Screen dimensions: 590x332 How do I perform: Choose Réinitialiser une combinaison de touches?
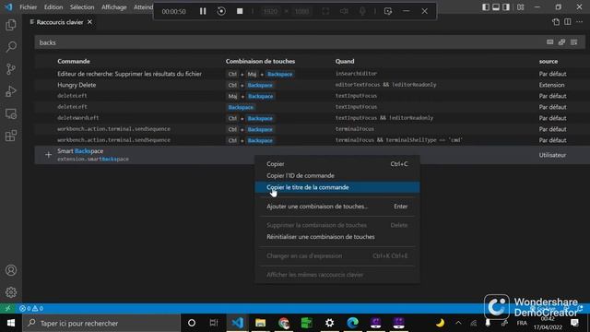[337, 237]
